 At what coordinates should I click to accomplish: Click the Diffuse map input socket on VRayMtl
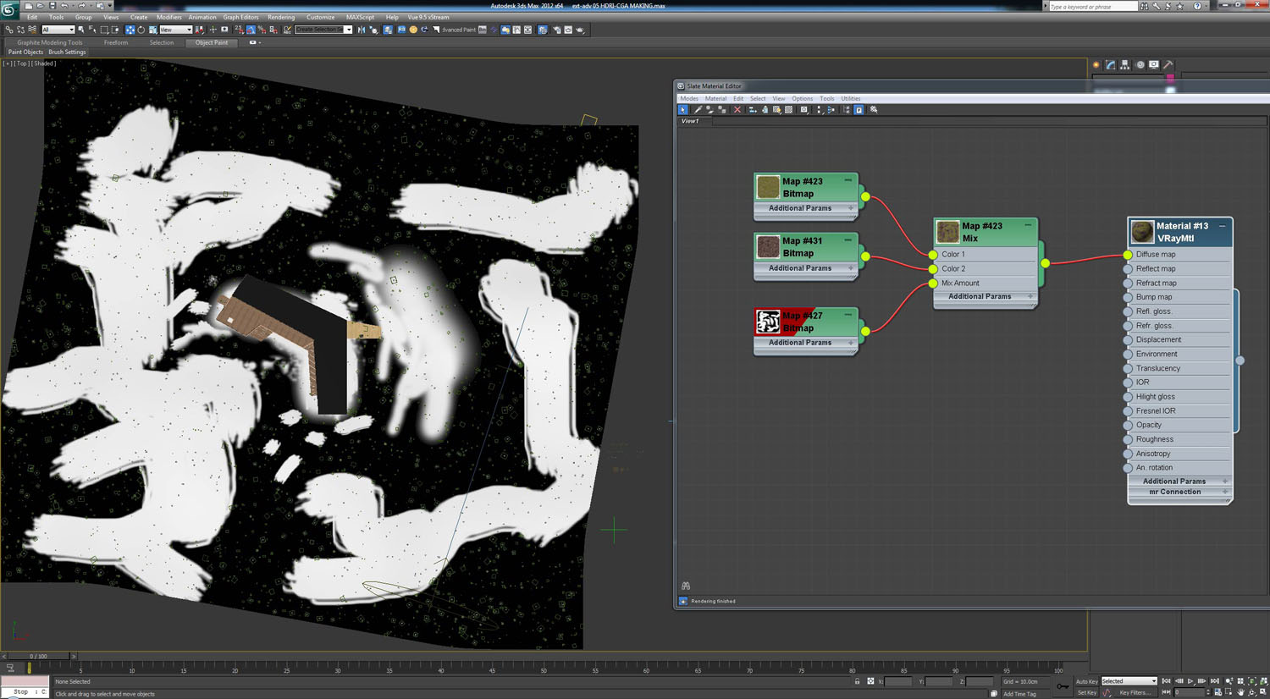(x=1128, y=255)
